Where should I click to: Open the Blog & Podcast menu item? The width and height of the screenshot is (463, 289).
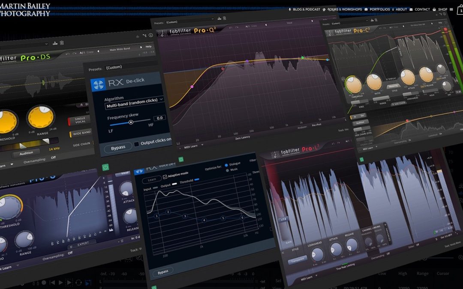point(305,9)
